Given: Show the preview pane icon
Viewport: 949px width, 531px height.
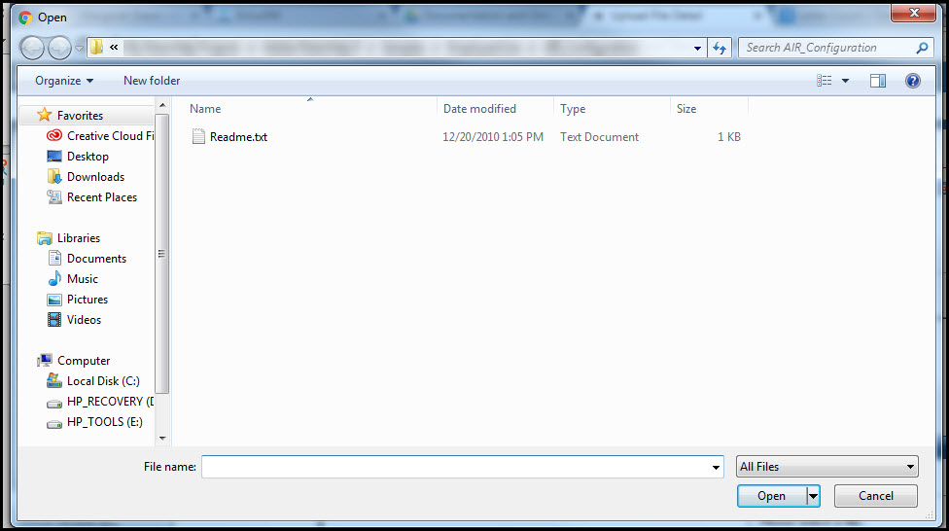Looking at the screenshot, I should (x=878, y=81).
